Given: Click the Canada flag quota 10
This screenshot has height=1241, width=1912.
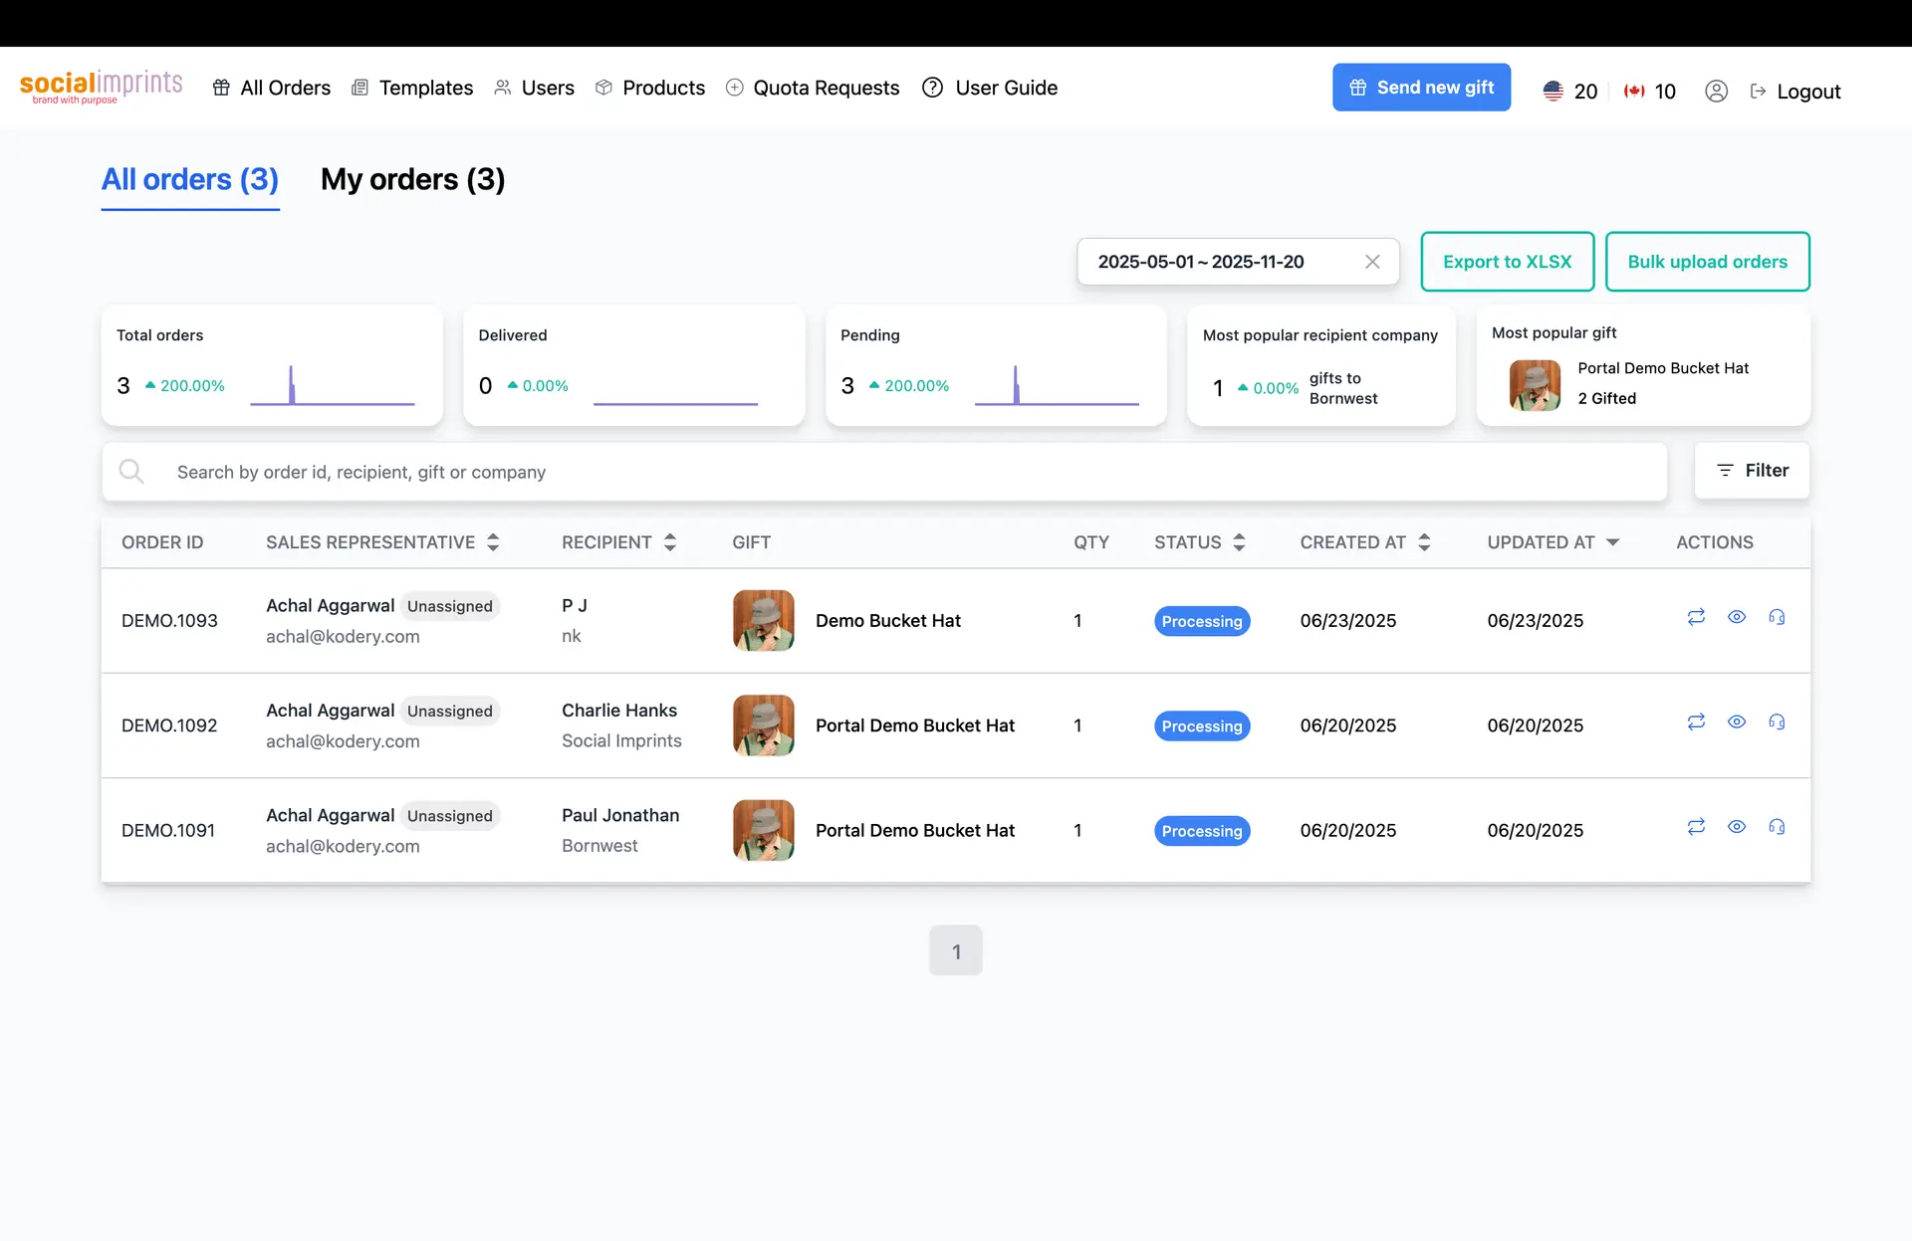Looking at the screenshot, I should (x=1650, y=91).
